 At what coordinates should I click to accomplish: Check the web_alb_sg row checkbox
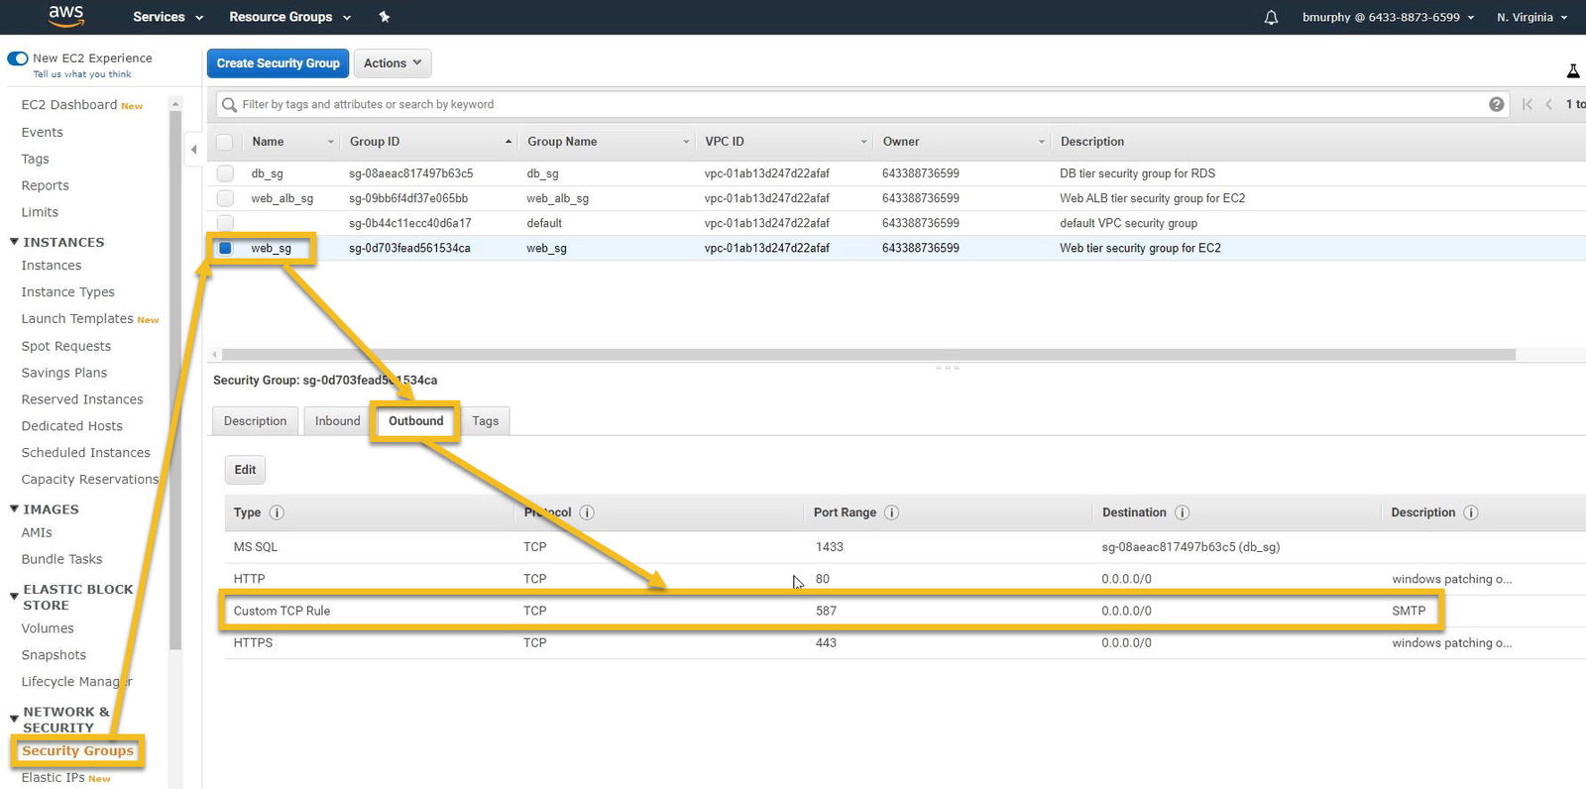[225, 198]
